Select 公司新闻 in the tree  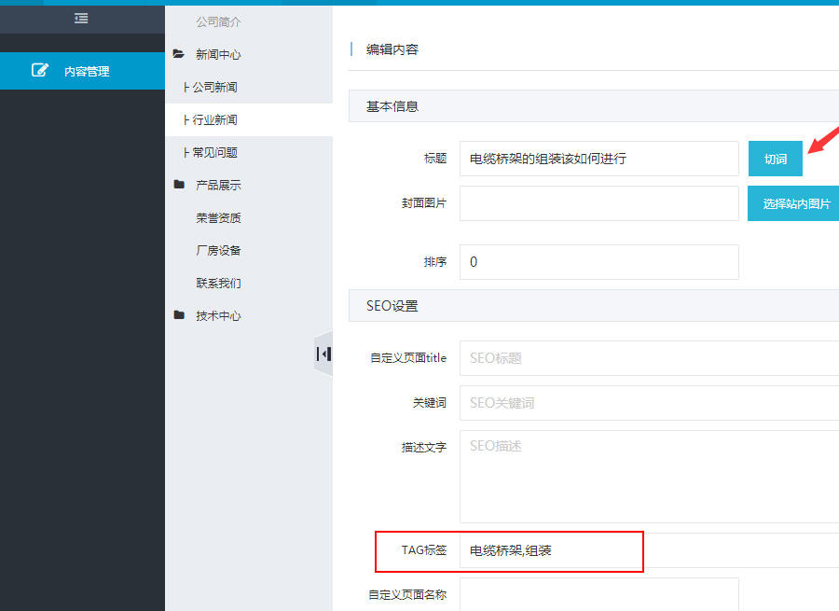pos(214,88)
